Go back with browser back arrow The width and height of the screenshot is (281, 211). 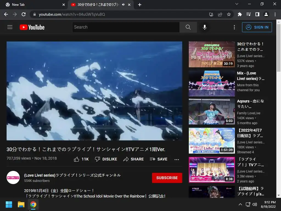tap(6, 14)
